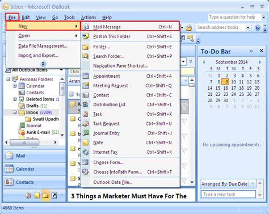The image size is (269, 214).
Task: Open the Help question mark icon
Action: tap(258, 28)
